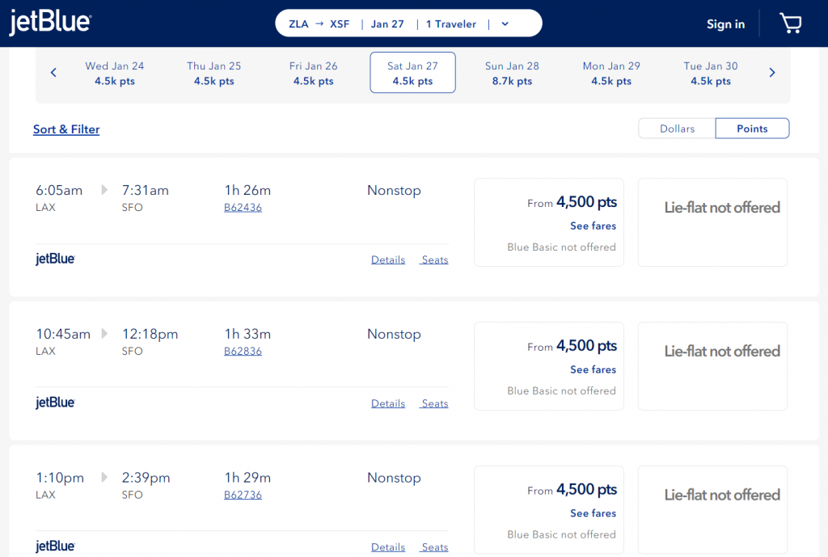Expand Details for the 6:05am flight
This screenshot has width=828, height=557.
coord(387,259)
